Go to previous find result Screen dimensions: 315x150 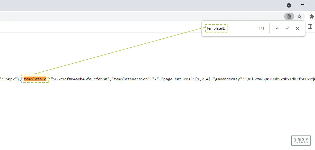(x=277, y=28)
